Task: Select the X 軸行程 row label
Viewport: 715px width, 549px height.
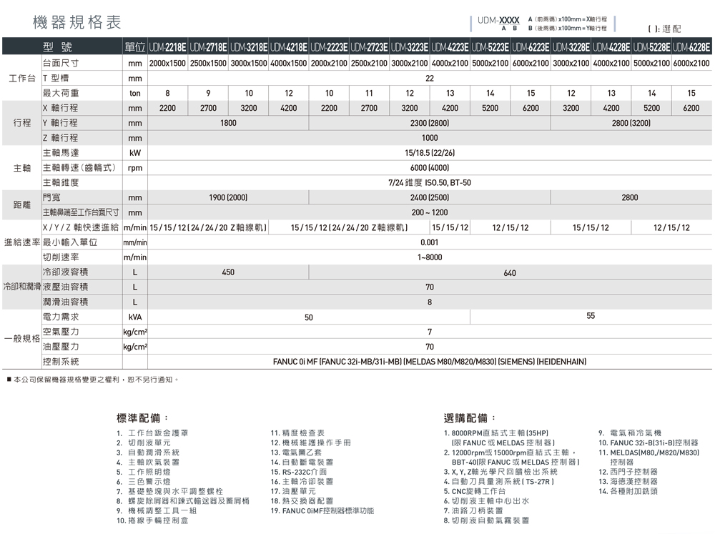Action: [60, 108]
